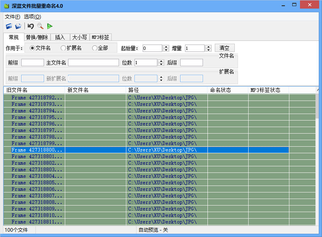The height and width of the screenshot is (237, 322).
Task: Click the 清空 button
Action: pos(225,48)
